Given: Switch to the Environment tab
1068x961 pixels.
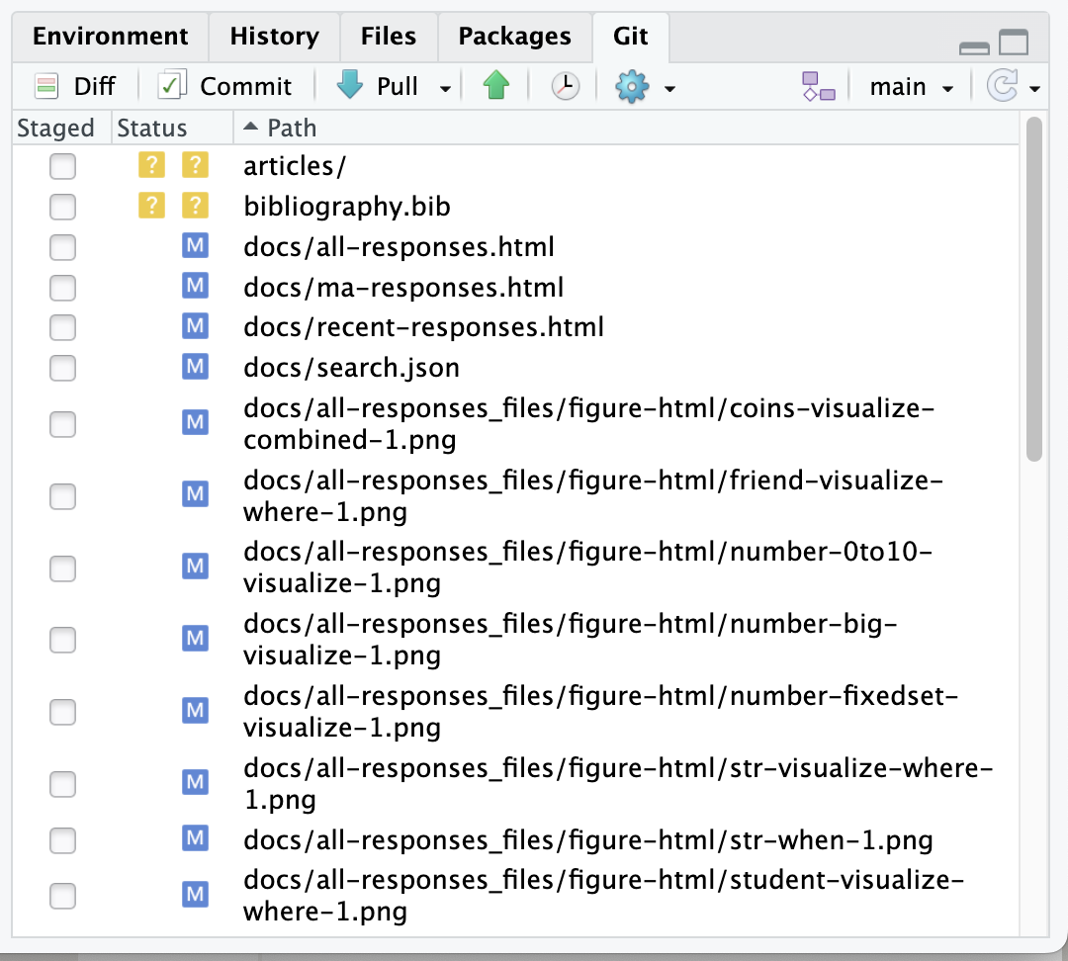Looking at the screenshot, I should click(110, 37).
